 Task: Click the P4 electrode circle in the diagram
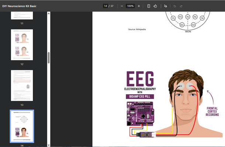(195, 17)
